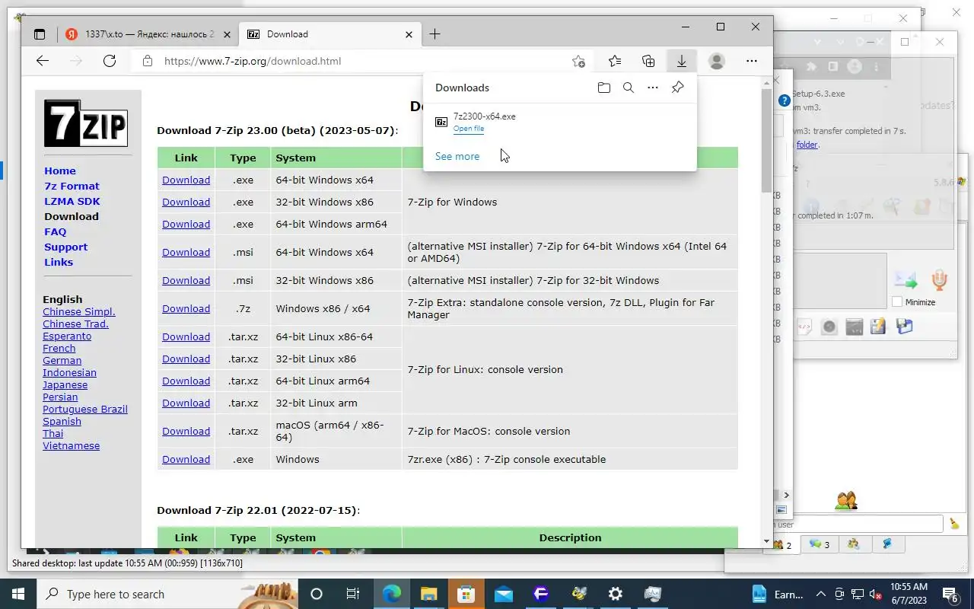
Task: Download the macOS tar.xz console version
Action: pyautogui.click(x=186, y=431)
